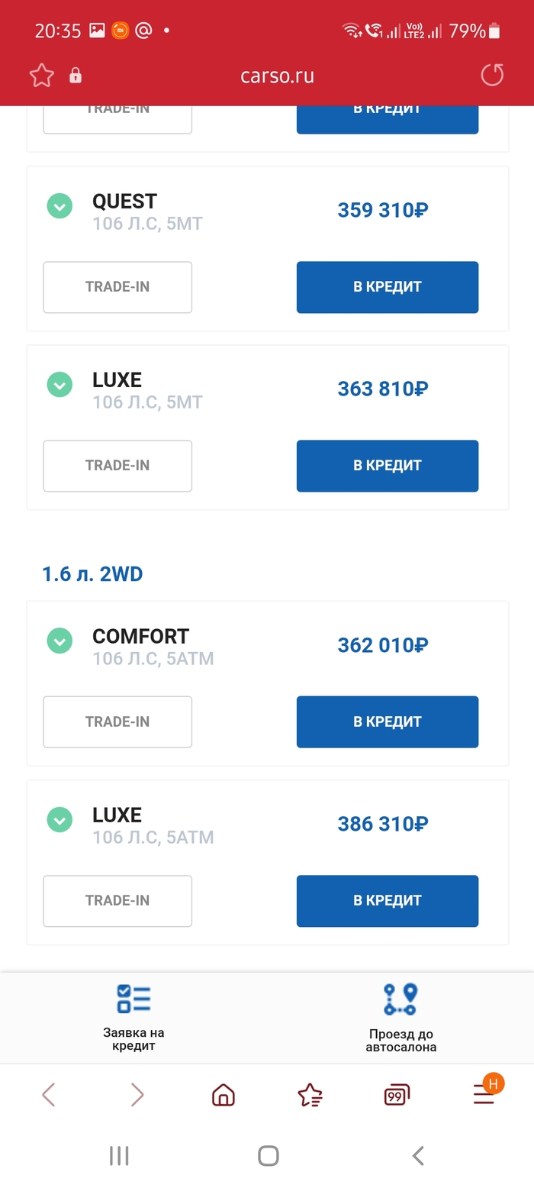Screen dimensions: 534x1188
Task: Reload the carso.ru page
Action: click(492, 76)
